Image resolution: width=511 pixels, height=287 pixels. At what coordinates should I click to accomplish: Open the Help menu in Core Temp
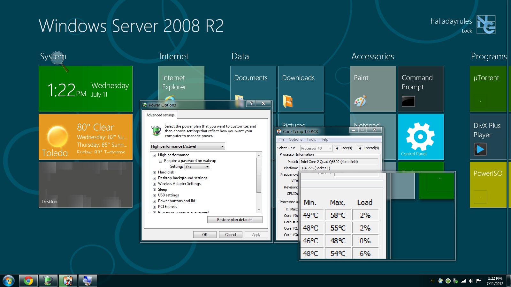(x=324, y=139)
